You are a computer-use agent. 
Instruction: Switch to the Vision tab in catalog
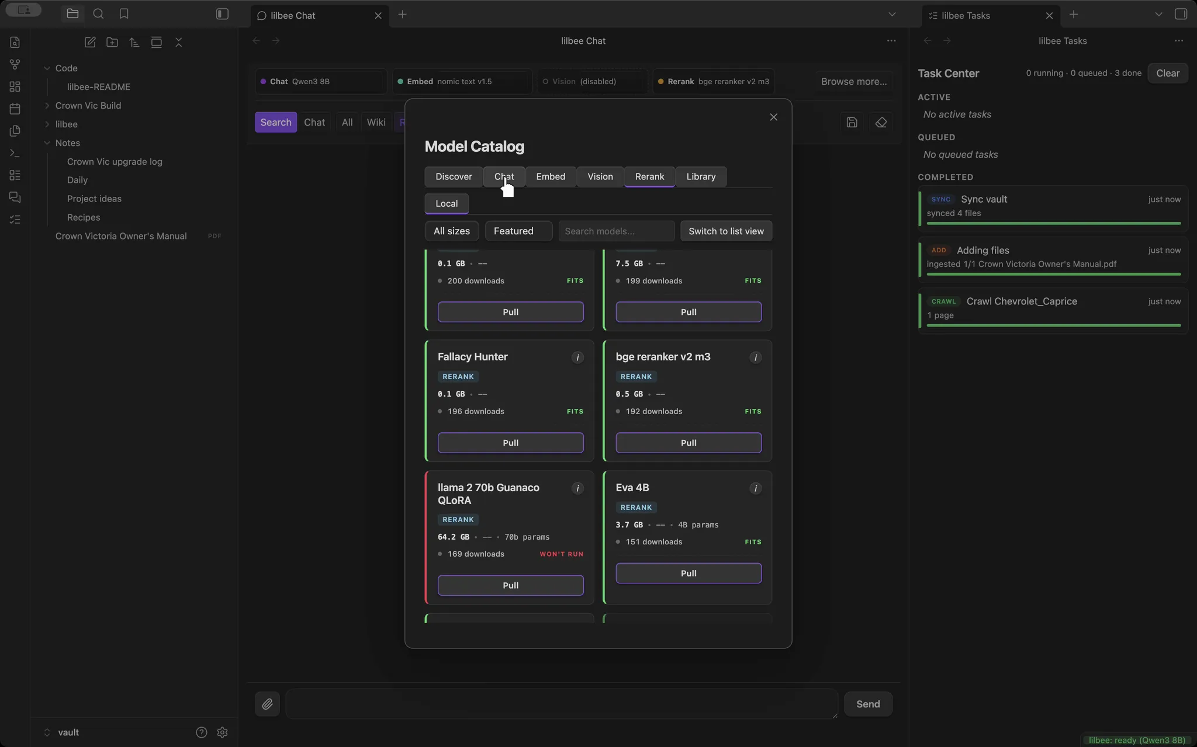(600, 176)
